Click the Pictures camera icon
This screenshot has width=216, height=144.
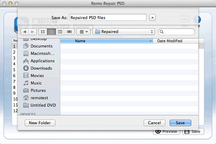click(x=26, y=90)
